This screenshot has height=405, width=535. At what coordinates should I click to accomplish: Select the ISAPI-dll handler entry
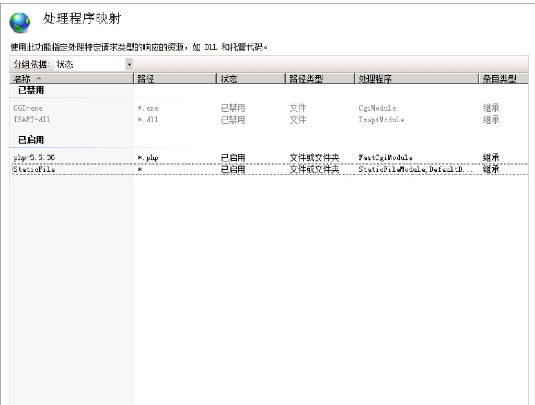(x=32, y=120)
